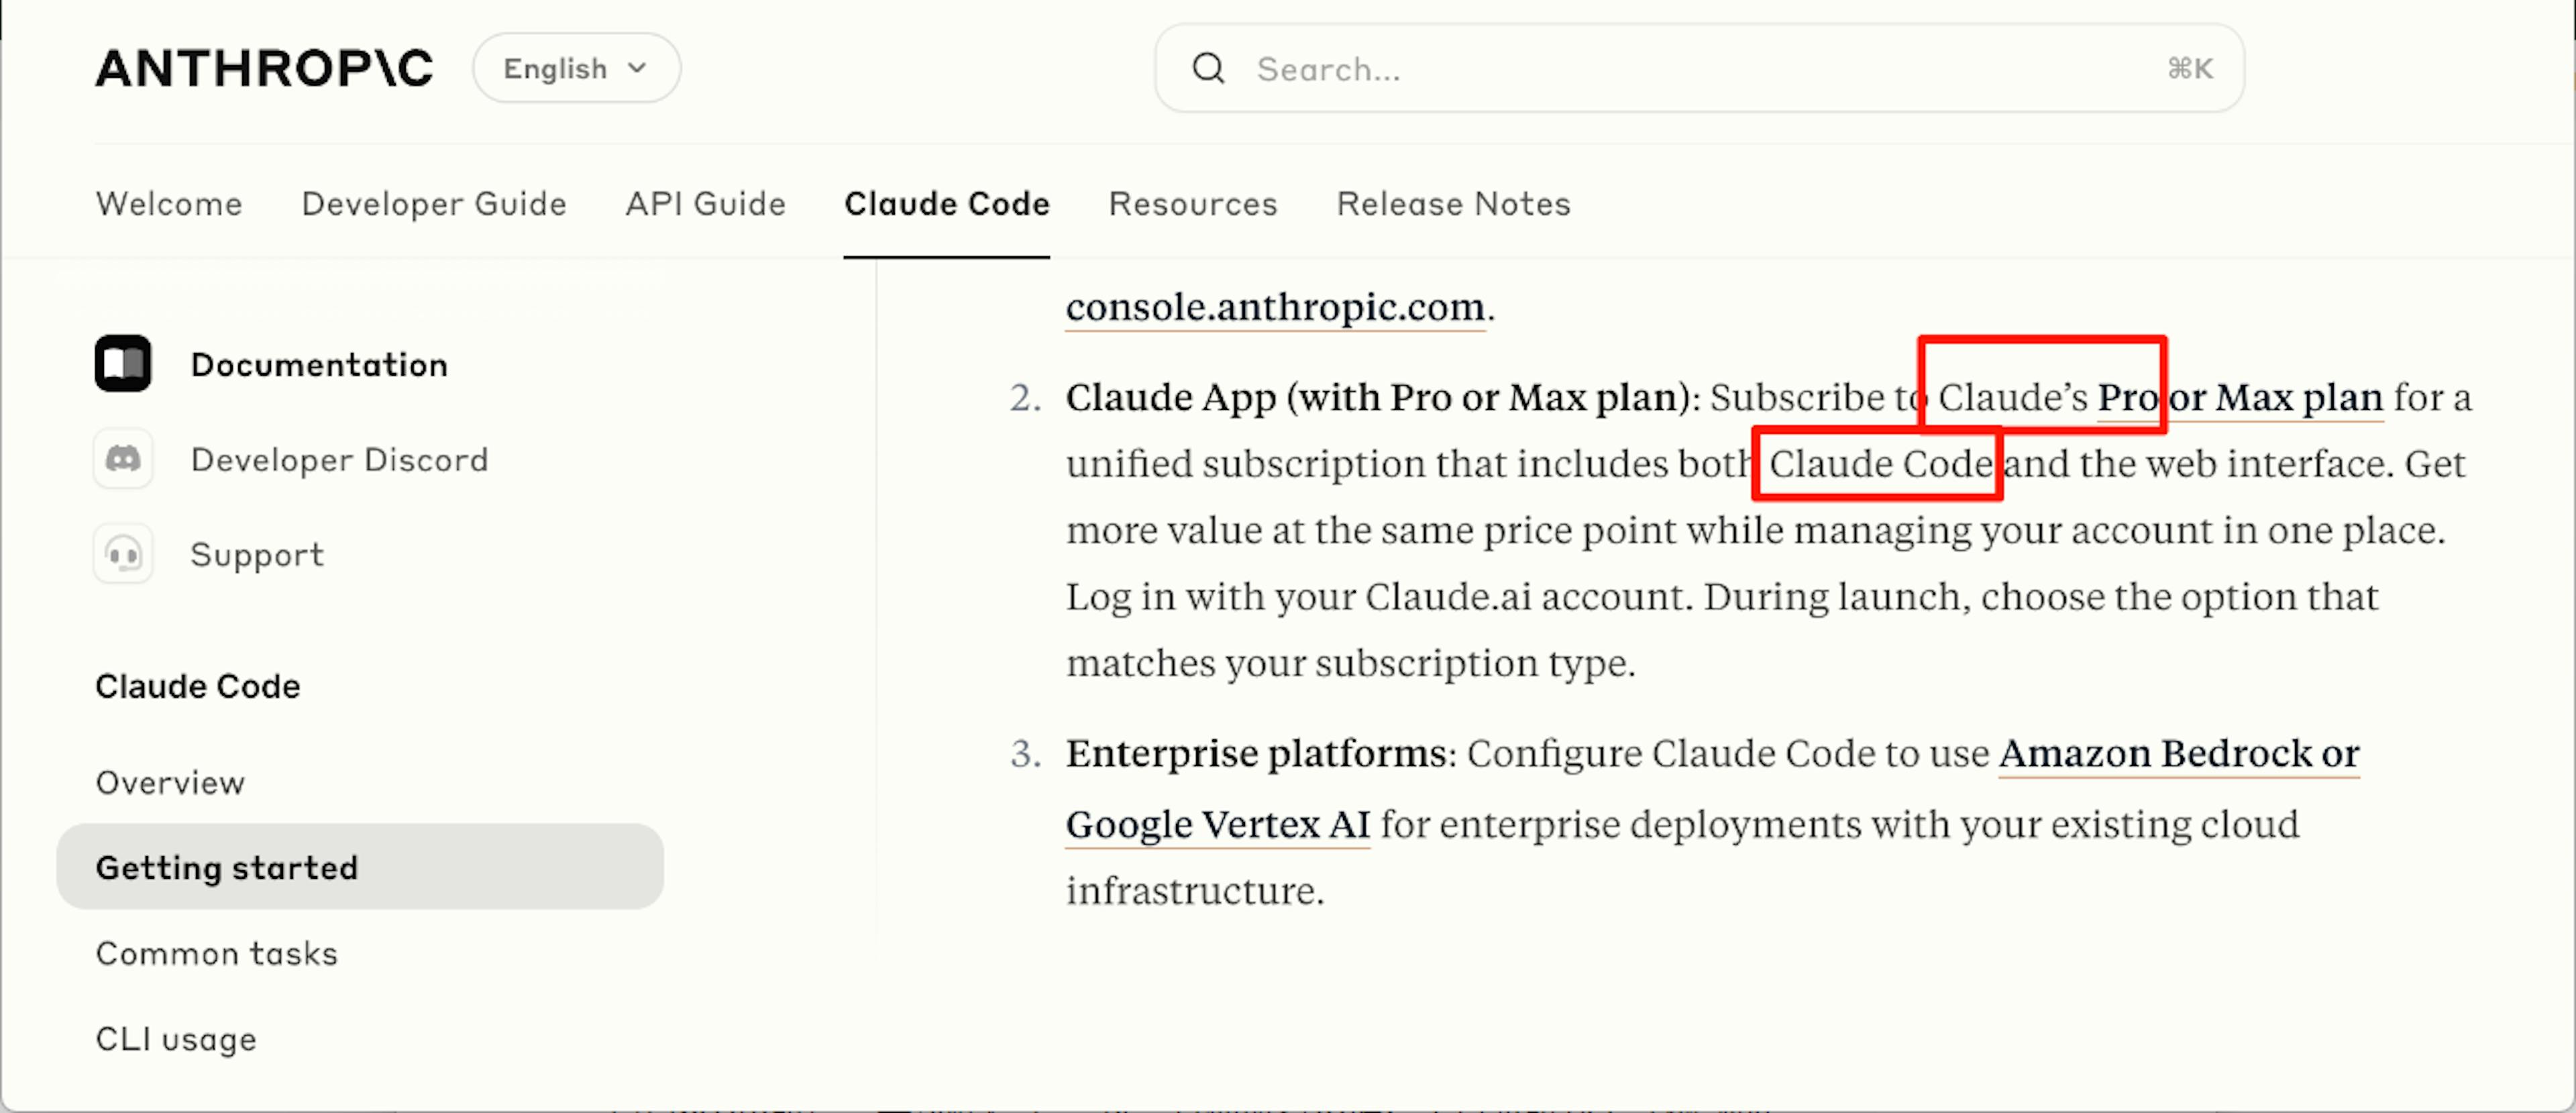Click the search magnifier icon

click(x=1208, y=69)
